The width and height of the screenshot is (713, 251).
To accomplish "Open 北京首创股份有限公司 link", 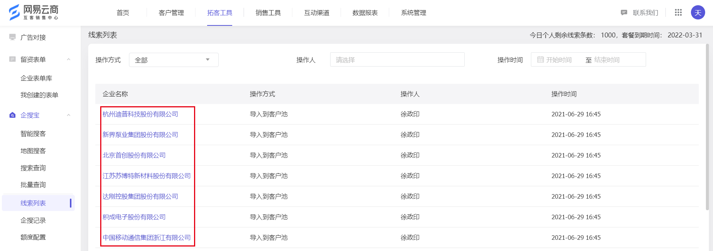I will (134, 155).
